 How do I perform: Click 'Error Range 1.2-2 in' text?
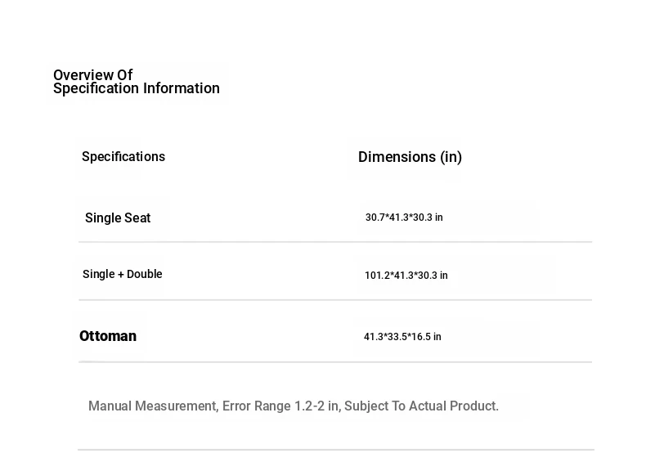281,406
